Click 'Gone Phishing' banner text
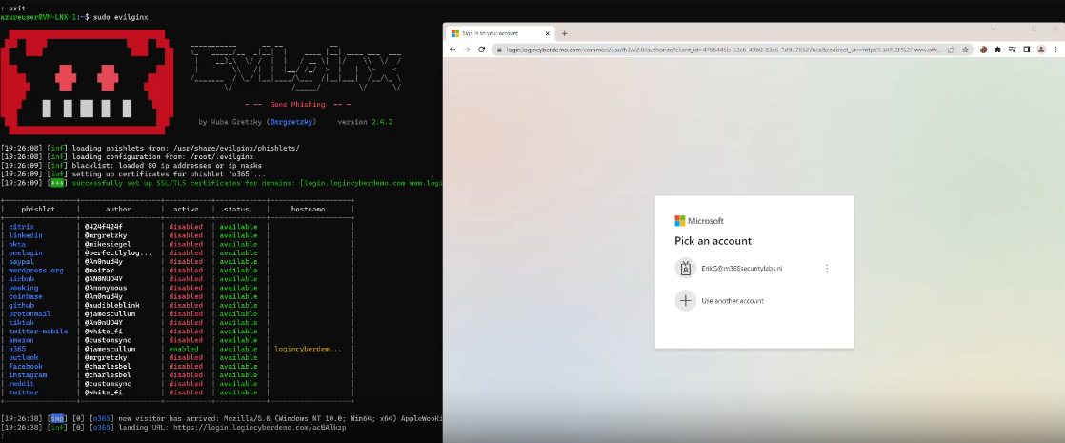Viewport: 1065px width, 443px height. point(297,105)
